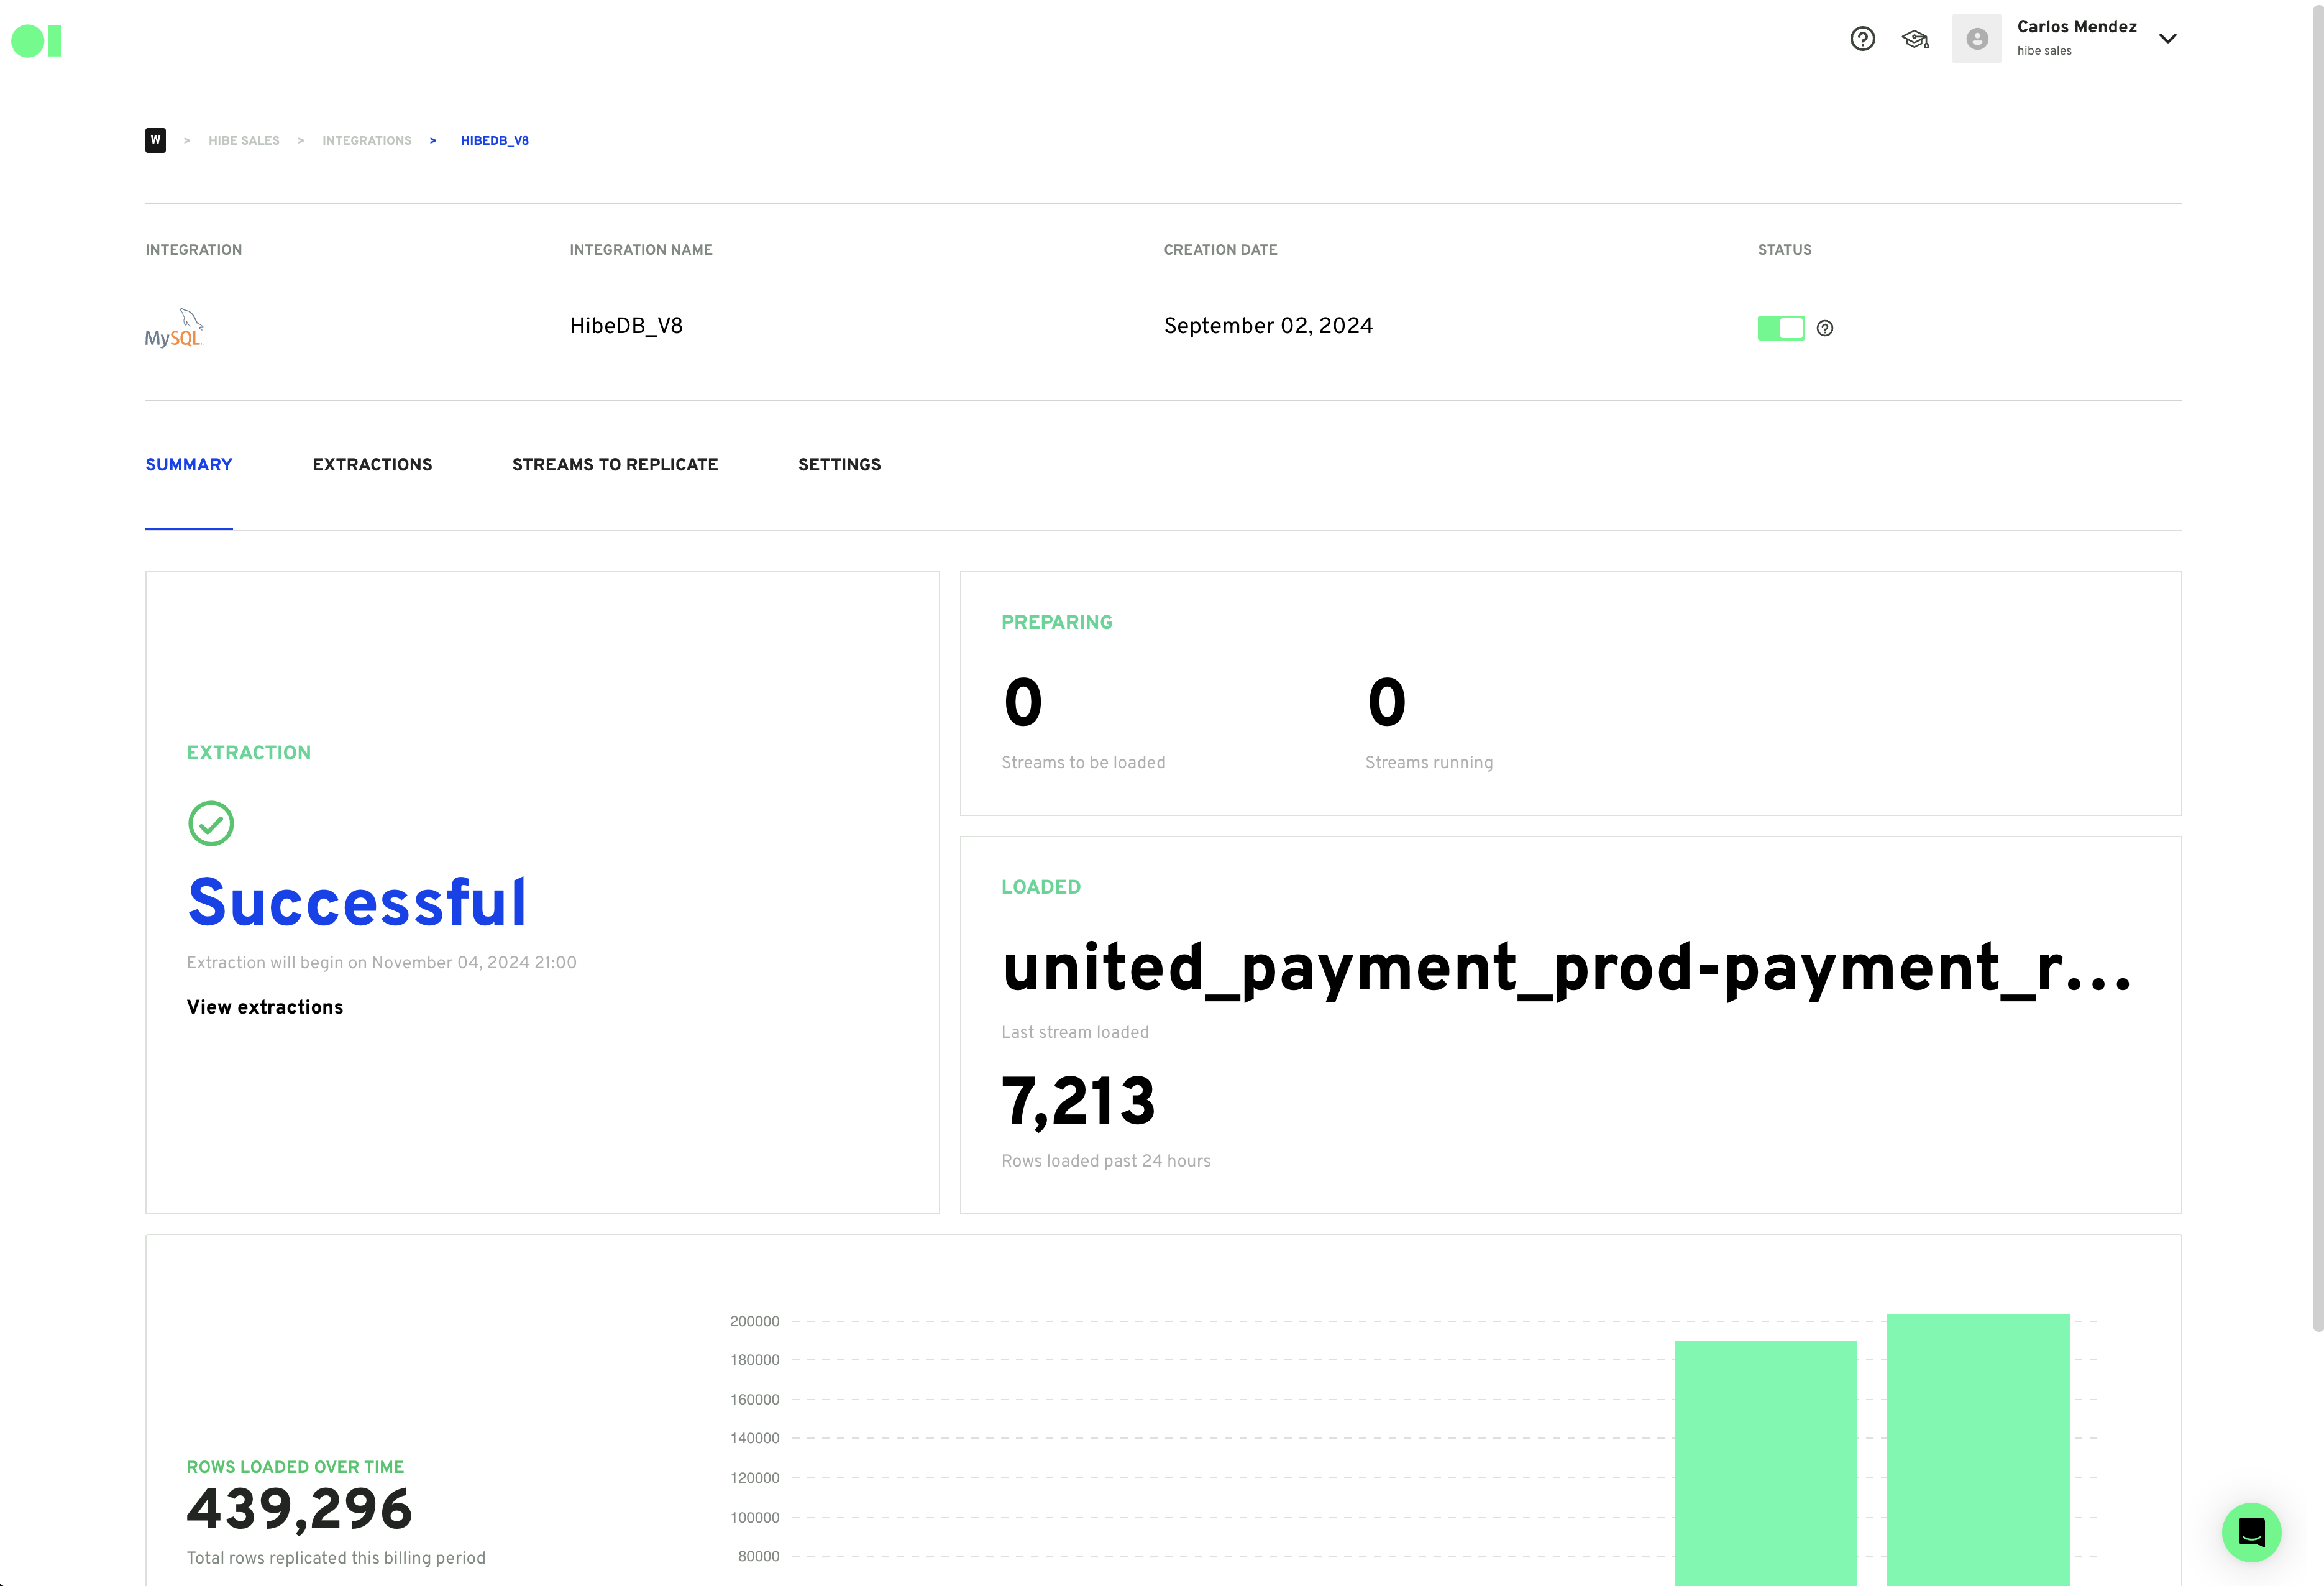This screenshot has height=1586, width=2324.
Task: Click the tallest green bar in chart
Action: (1977, 1450)
